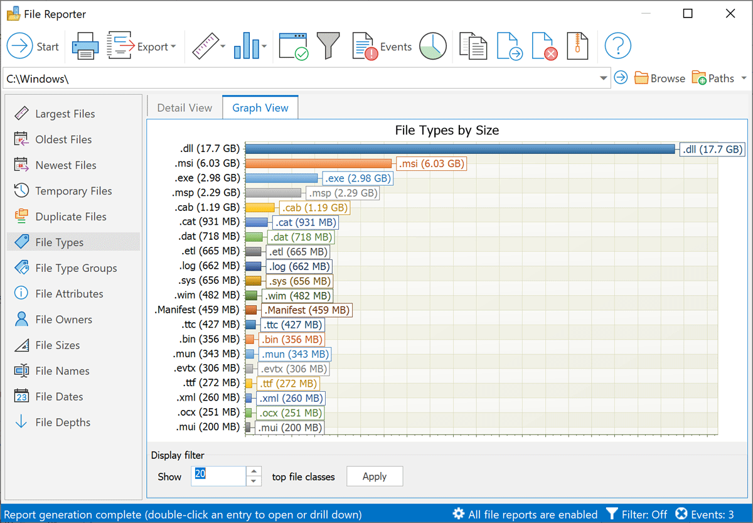Open the Export menu
This screenshot has width=753, height=523.
[x=141, y=46]
